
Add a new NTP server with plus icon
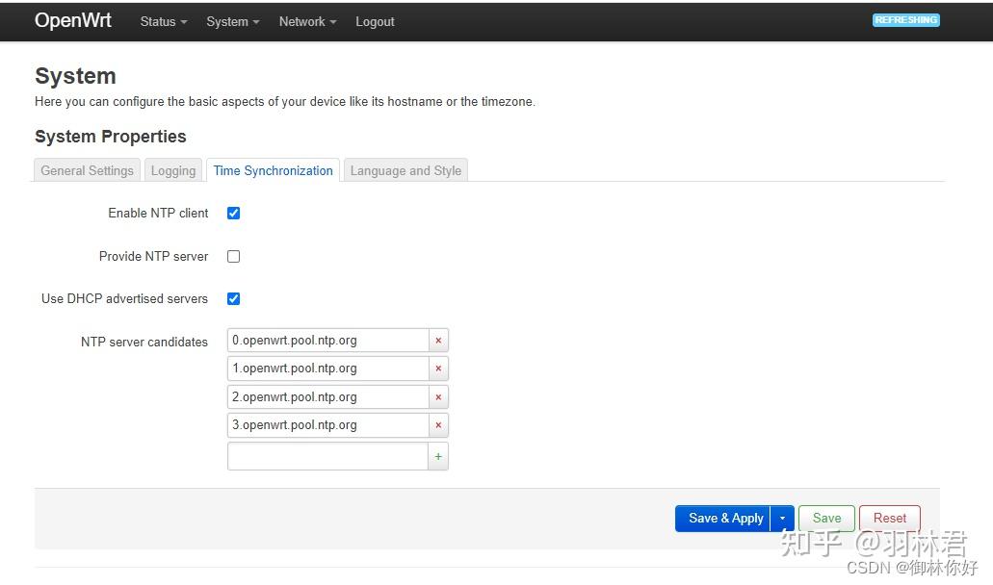438,456
